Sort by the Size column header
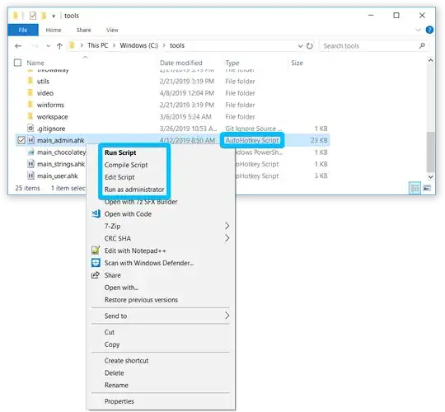 click(297, 63)
